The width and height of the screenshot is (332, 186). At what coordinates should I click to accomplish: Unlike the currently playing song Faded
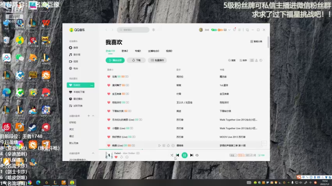pyautogui.click(x=116, y=157)
